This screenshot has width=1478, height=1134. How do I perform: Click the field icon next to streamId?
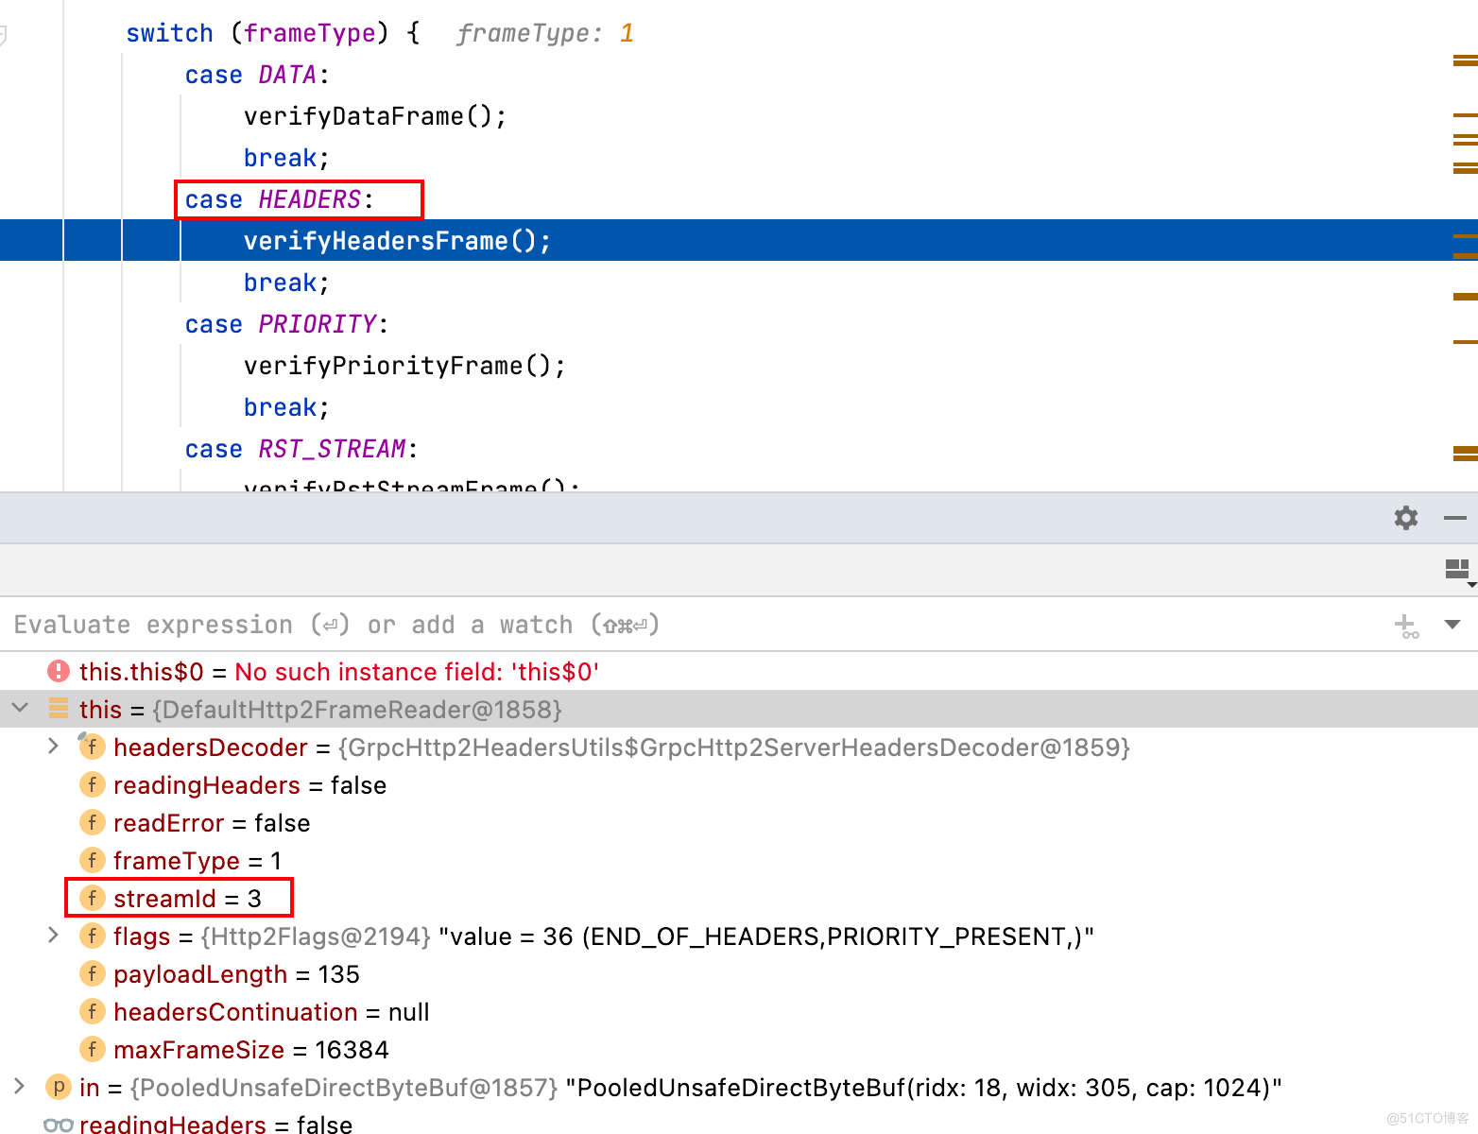click(92, 899)
